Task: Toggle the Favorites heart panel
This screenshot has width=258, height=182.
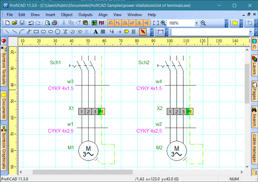Action: point(4,41)
